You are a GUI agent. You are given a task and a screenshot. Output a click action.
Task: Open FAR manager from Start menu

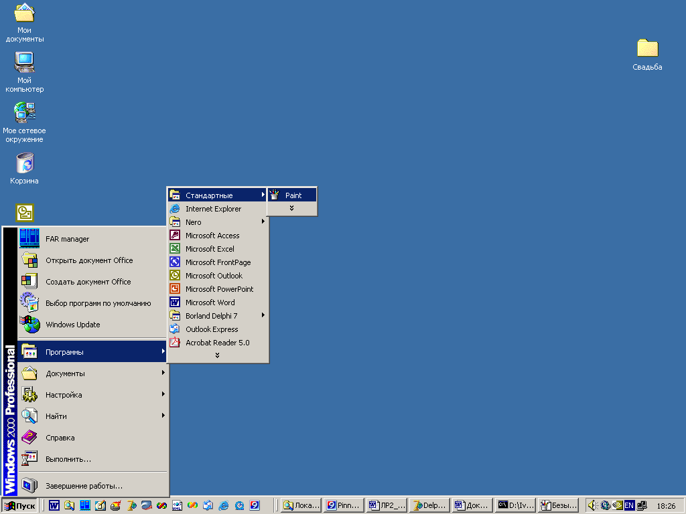click(x=92, y=239)
